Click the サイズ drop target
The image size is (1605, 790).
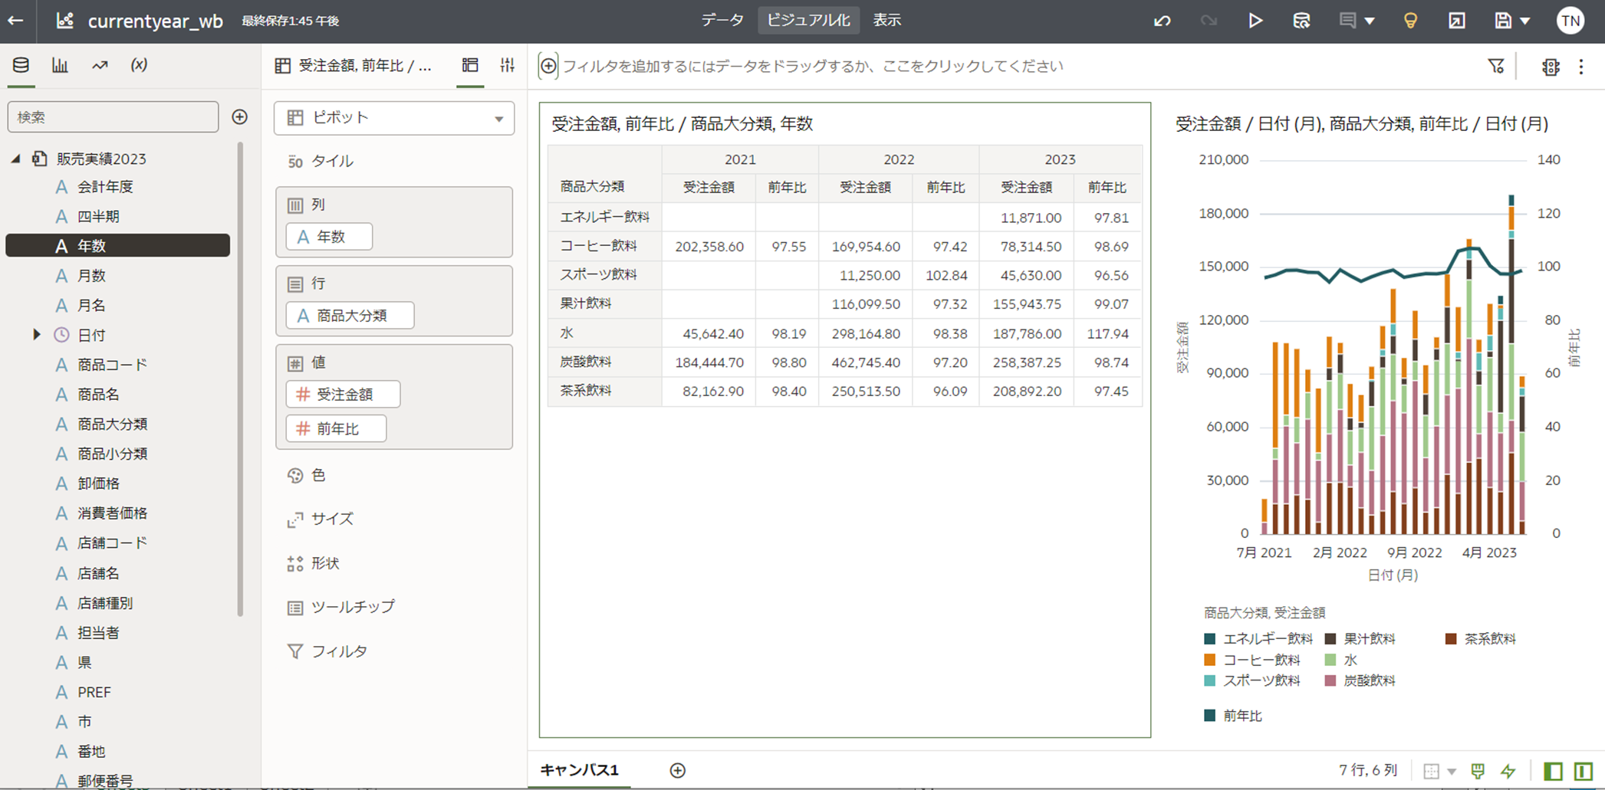[x=394, y=519]
